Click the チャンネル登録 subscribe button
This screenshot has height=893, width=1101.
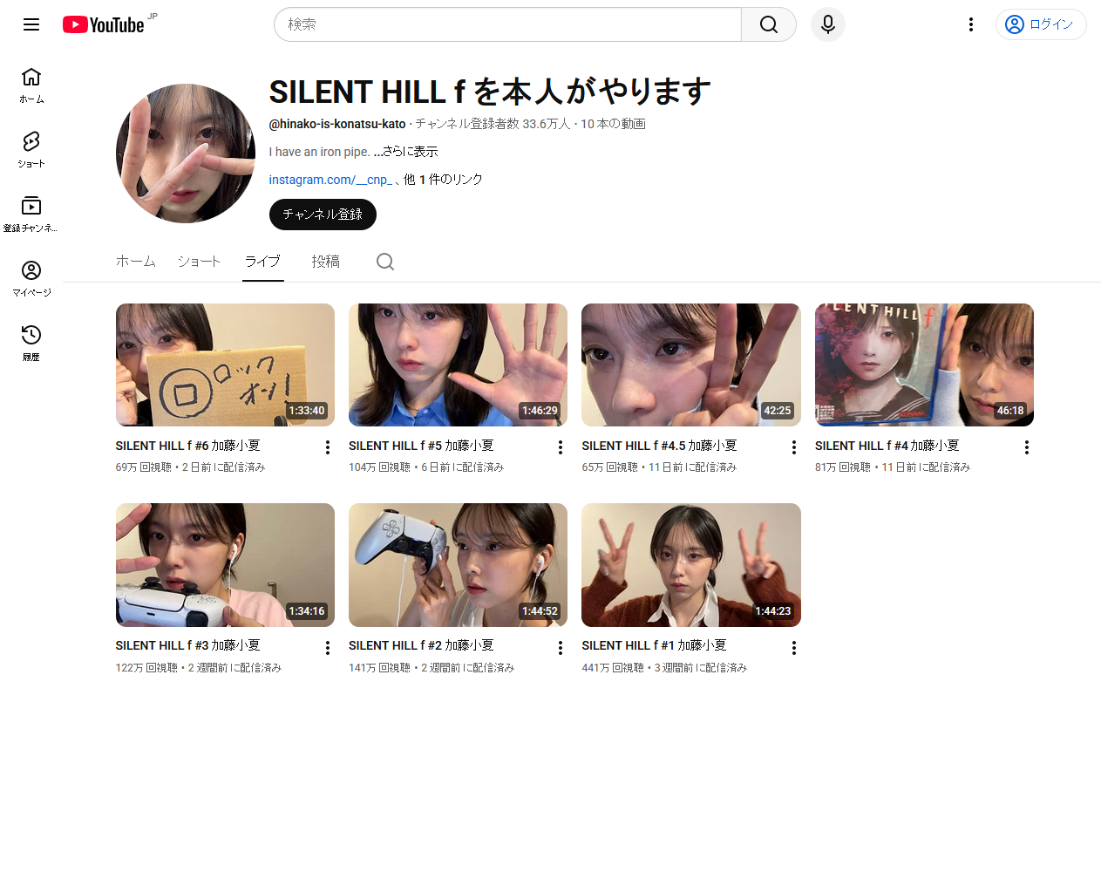(x=323, y=215)
